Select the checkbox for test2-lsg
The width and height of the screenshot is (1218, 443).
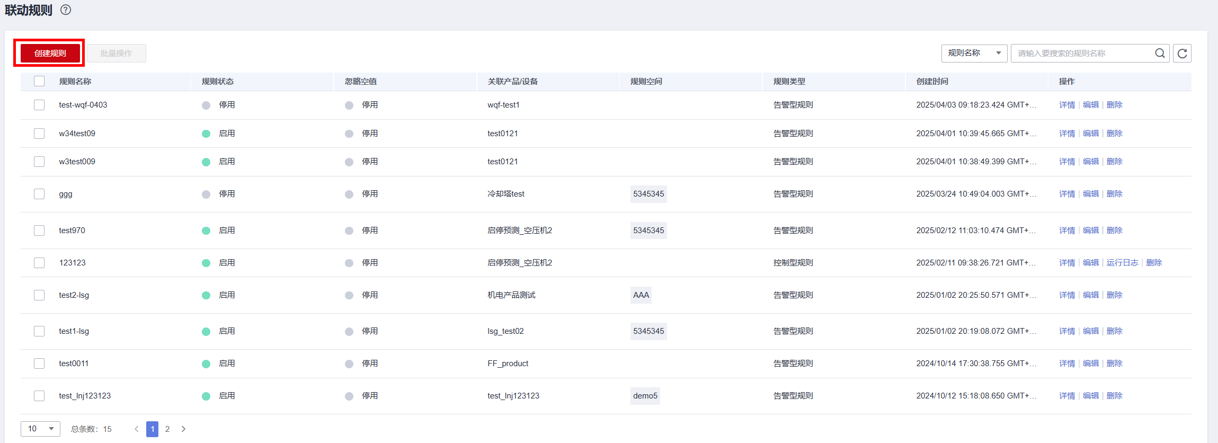39,295
